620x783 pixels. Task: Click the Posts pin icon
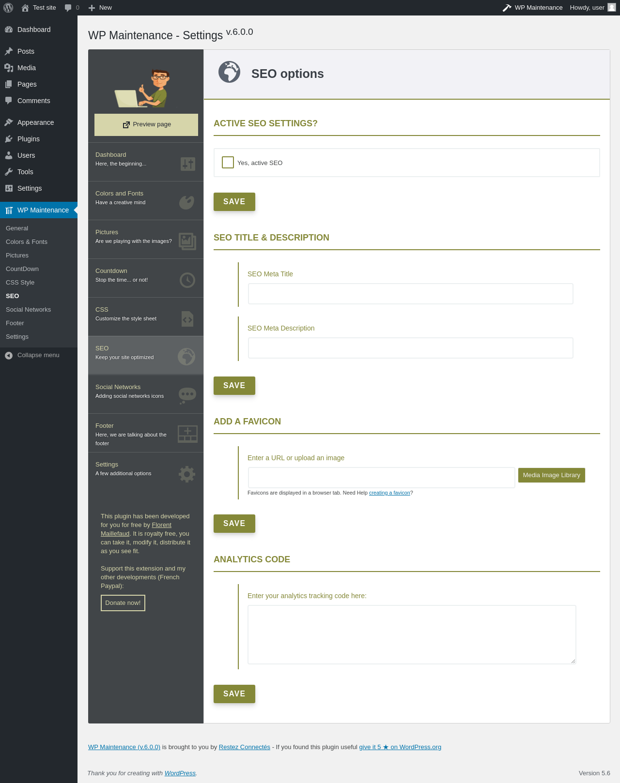pyautogui.click(x=9, y=51)
